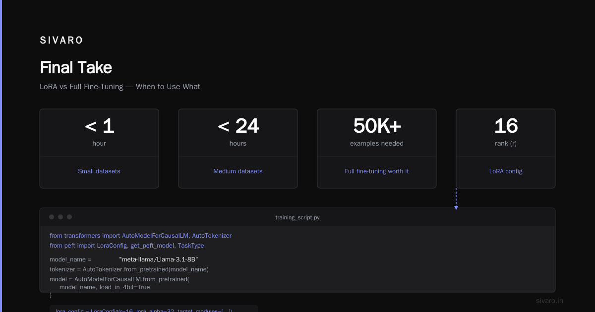Click the peft import LoraConfig line

point(126,246)
